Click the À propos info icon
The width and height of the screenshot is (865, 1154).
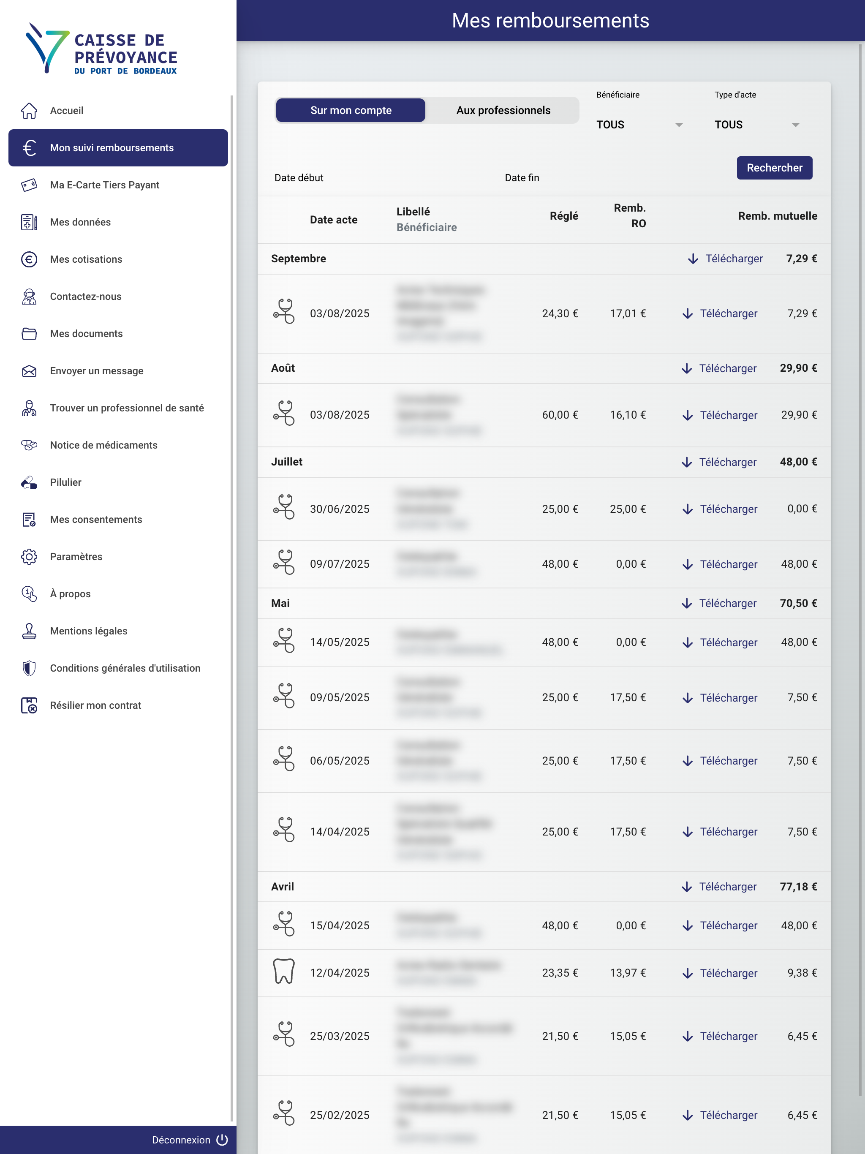coord(29,594)
